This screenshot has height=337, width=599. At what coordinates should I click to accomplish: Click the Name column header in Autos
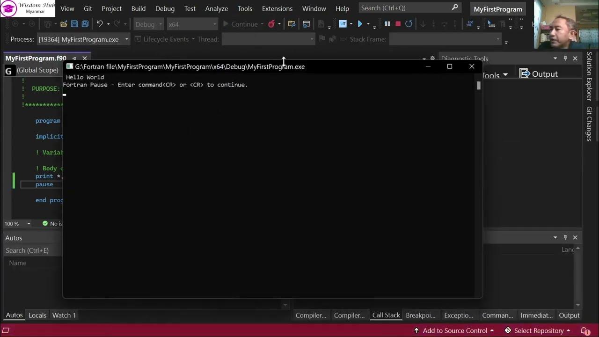pyautogui.click(x=18, y=263)
